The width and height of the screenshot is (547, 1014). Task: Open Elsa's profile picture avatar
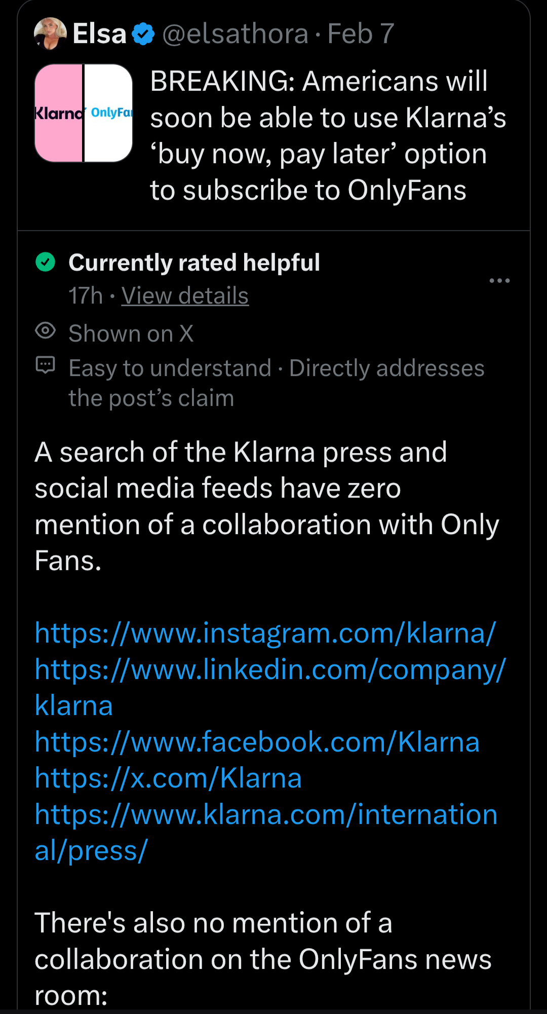pos(50,34)
